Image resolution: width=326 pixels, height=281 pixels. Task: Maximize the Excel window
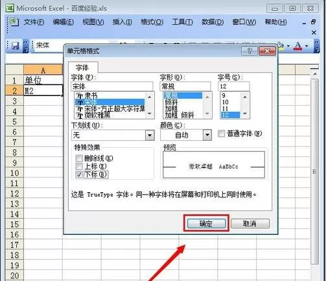click(292, 8)
